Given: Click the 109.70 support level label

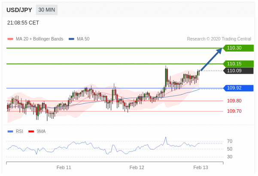Looking at the screenshot, I should click(234, 111).
